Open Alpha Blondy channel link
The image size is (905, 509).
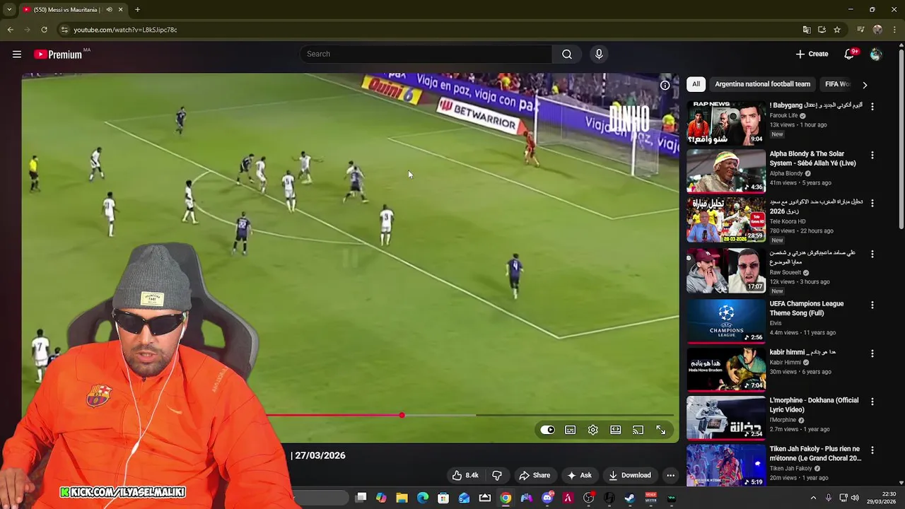point(786,173)
